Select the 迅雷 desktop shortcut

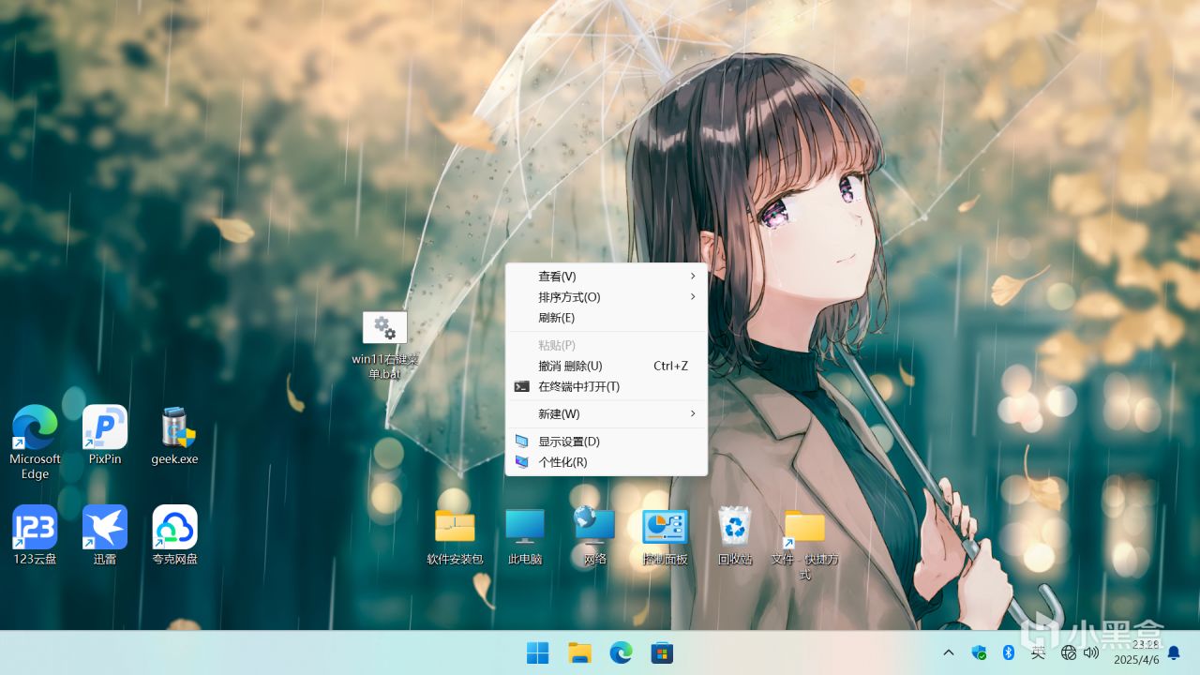click(105, 527)
